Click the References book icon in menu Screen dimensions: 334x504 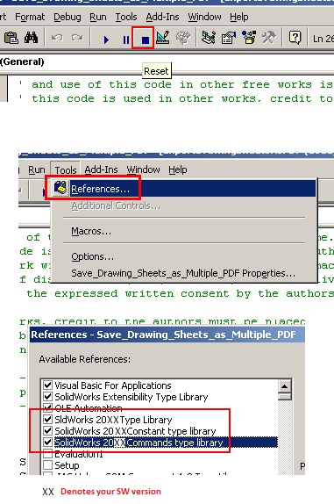coord(60,188)
